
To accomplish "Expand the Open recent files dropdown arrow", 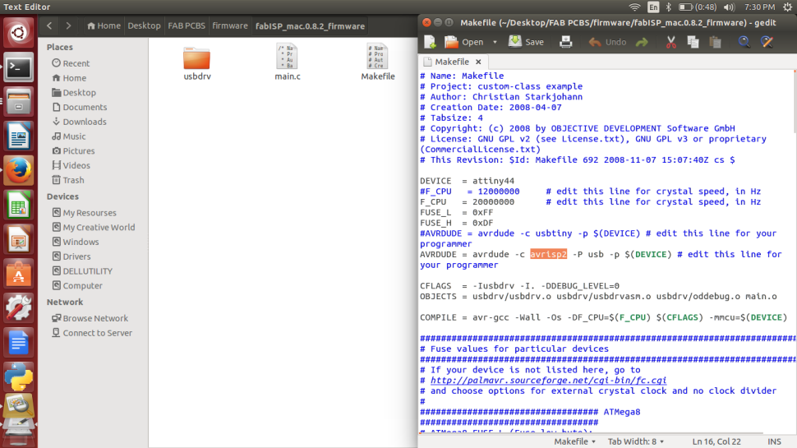I will click(495, 42).
